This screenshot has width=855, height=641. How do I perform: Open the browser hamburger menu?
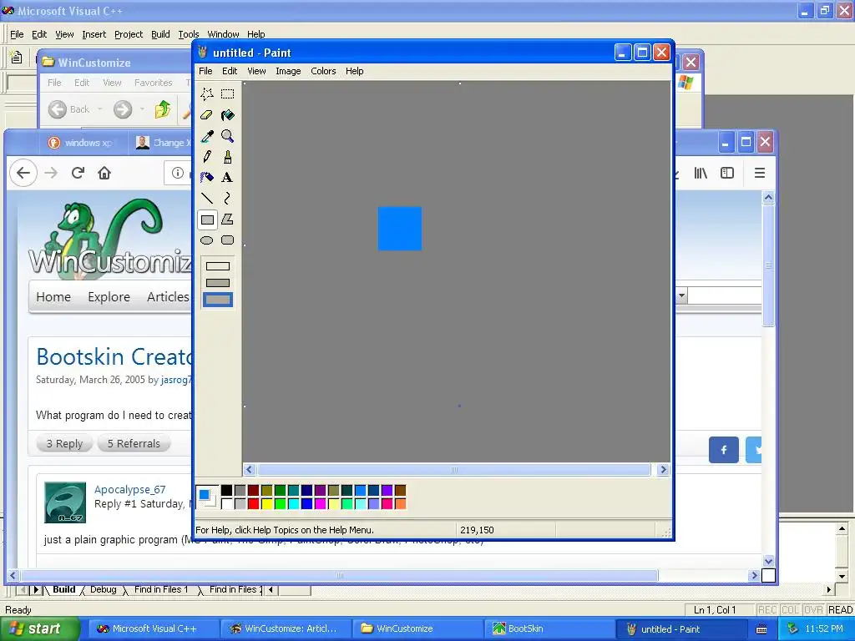tap(760, 173)
